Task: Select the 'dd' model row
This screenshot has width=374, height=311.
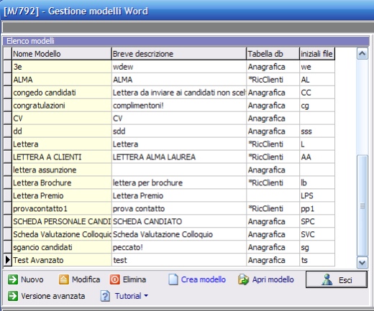Action: click(x=62, y=131)
